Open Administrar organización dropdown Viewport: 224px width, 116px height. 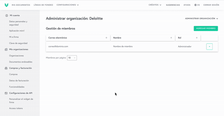[202, 18]
